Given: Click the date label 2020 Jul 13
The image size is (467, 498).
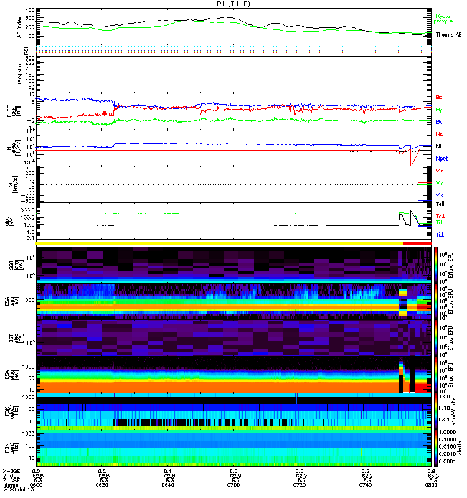Looking at the screenshot, I should coord(19,489).
